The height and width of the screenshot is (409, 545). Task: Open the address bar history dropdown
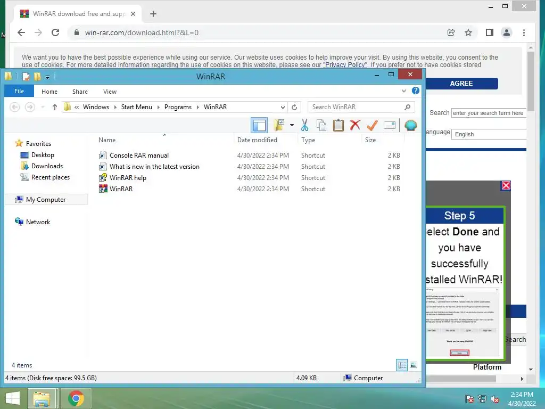(x=283, y=107)
